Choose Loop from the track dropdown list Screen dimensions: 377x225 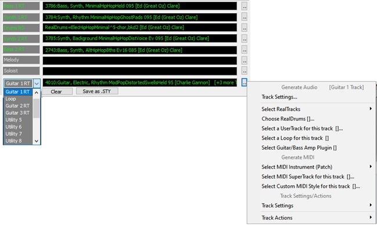(18, 99)
